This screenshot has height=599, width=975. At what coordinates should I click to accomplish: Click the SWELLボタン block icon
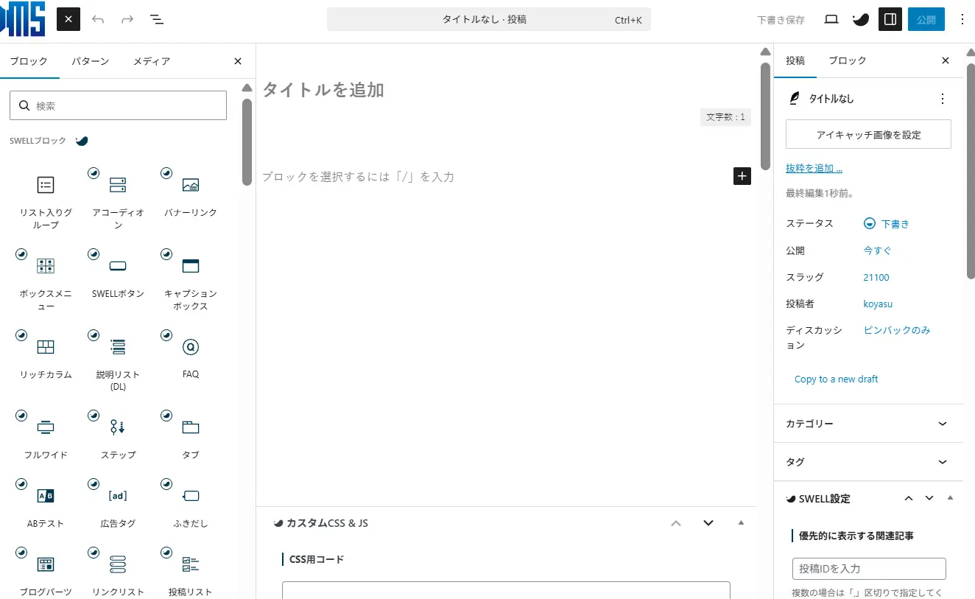117,265
